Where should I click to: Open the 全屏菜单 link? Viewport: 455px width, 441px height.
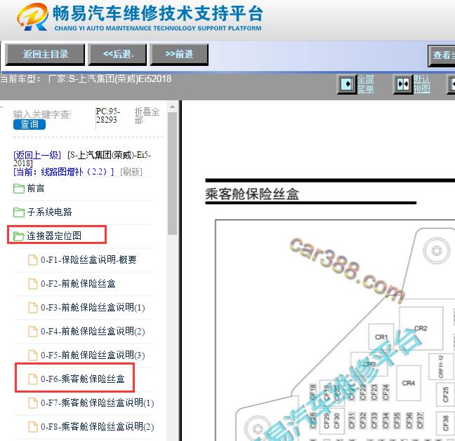pos(365,84)
